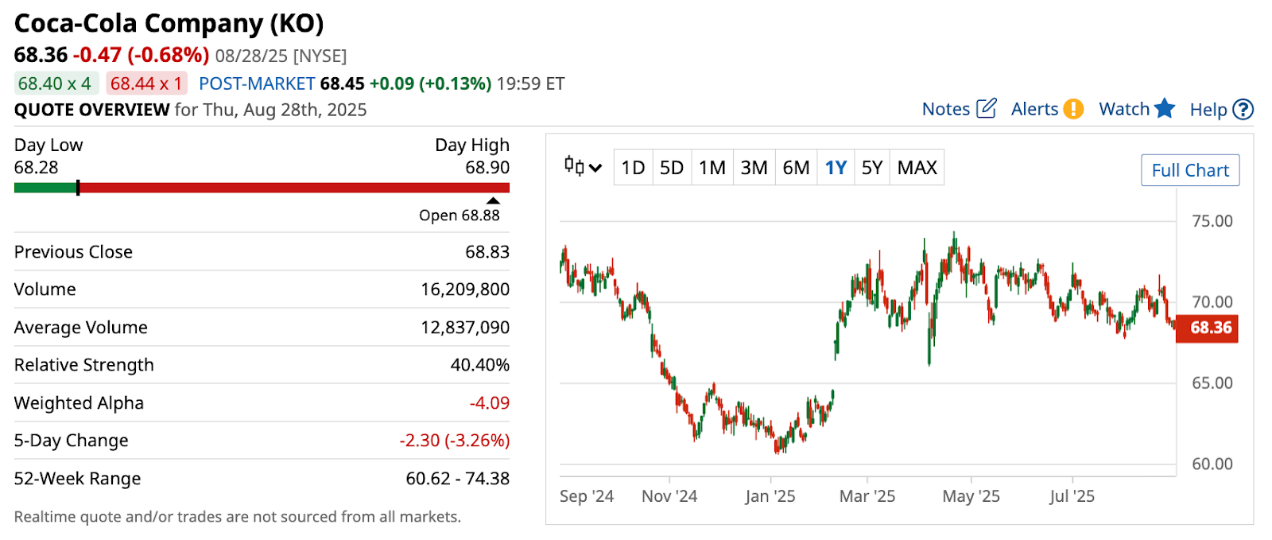Click the May '25 axis label
Viewport: 1272px width, 540px height.
[971, 496]
